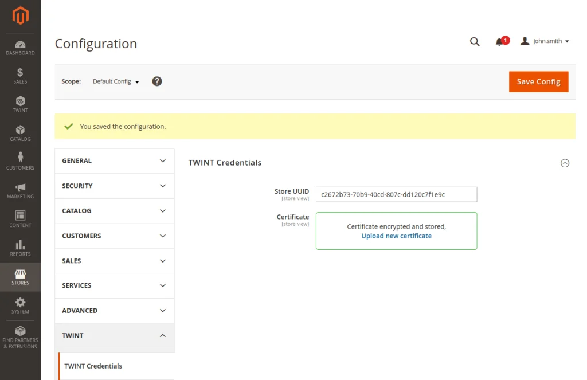Click the Save Config button
The height and width of the screenshot is (380, 587).
tap(538, 81)
